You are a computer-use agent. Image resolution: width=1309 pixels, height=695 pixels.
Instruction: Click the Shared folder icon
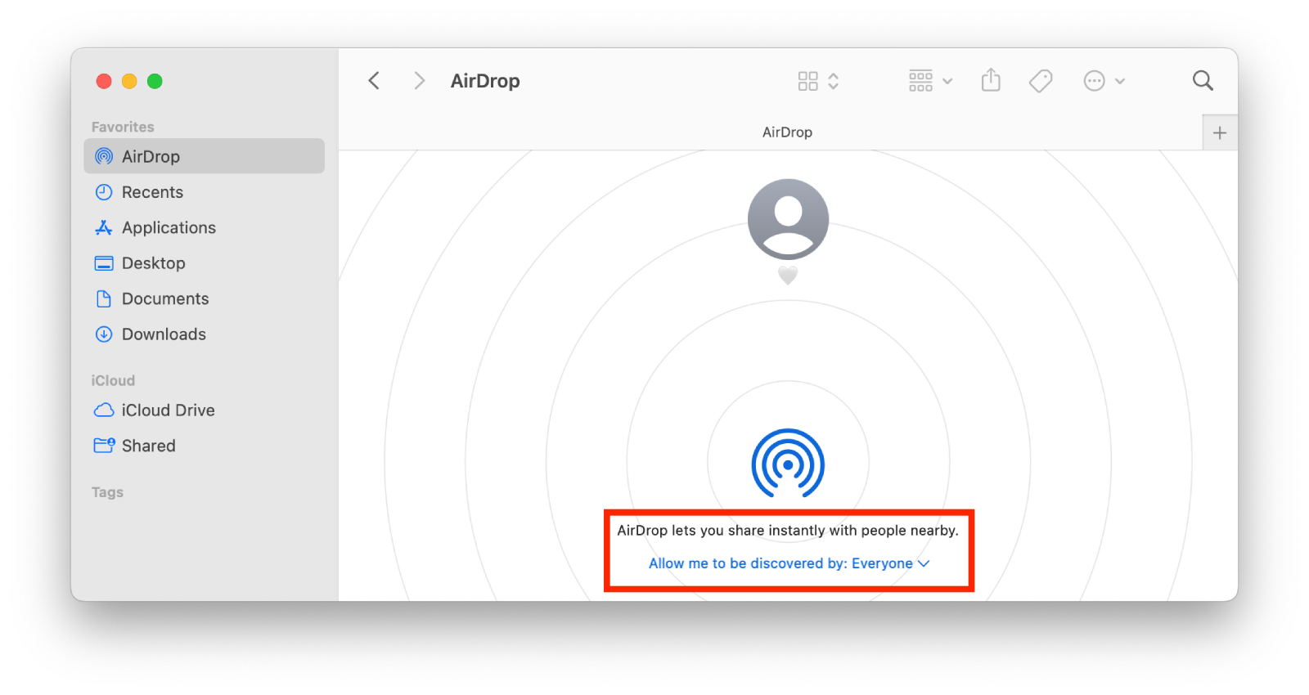point(104,446)
